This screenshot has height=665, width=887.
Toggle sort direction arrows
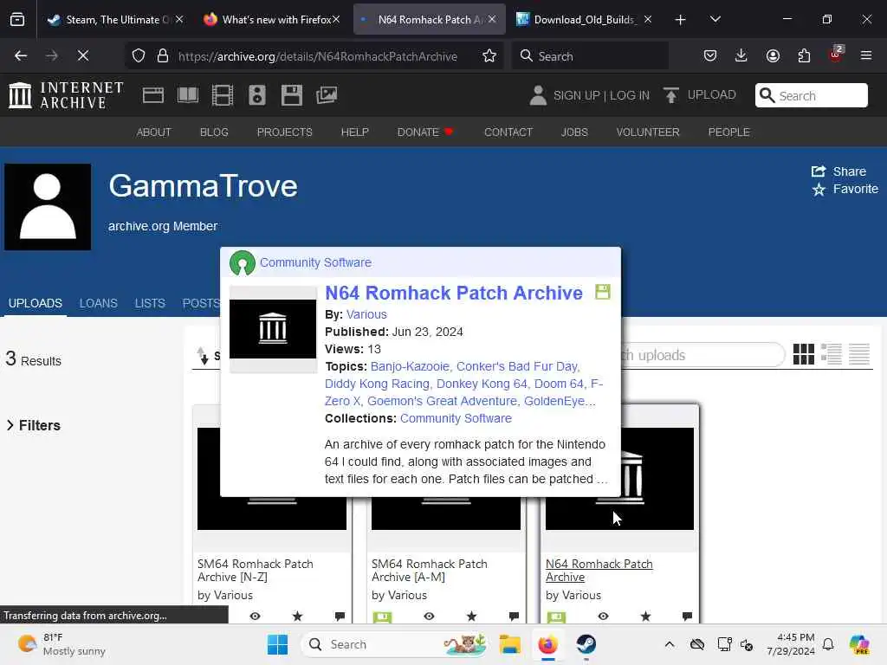pos(203,356)
